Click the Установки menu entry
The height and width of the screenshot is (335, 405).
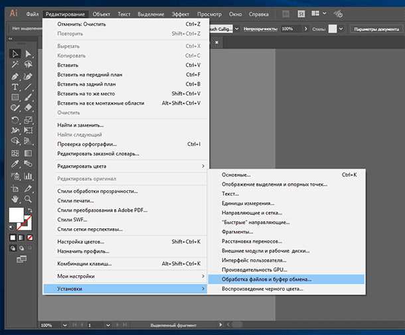tap(126, 289)
